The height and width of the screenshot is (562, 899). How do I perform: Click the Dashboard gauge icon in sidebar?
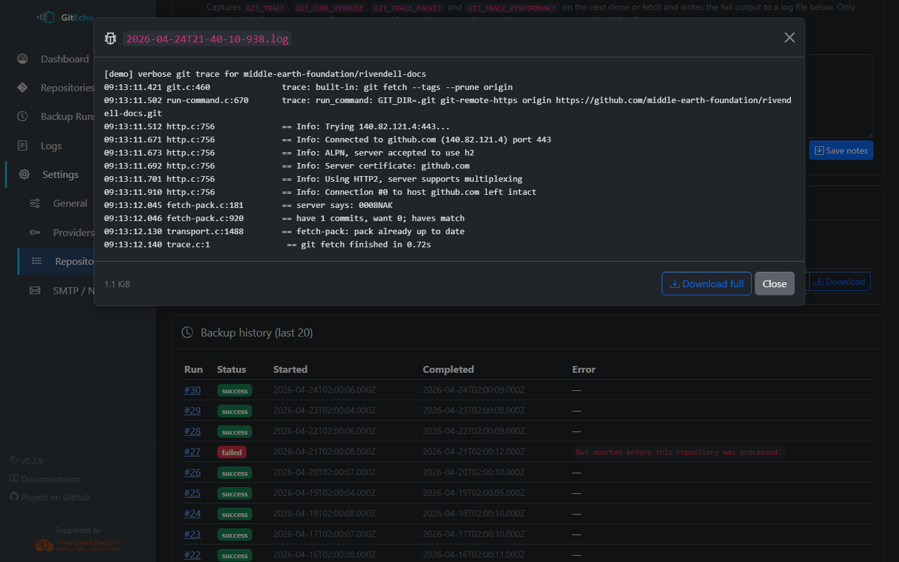[22, 59]
